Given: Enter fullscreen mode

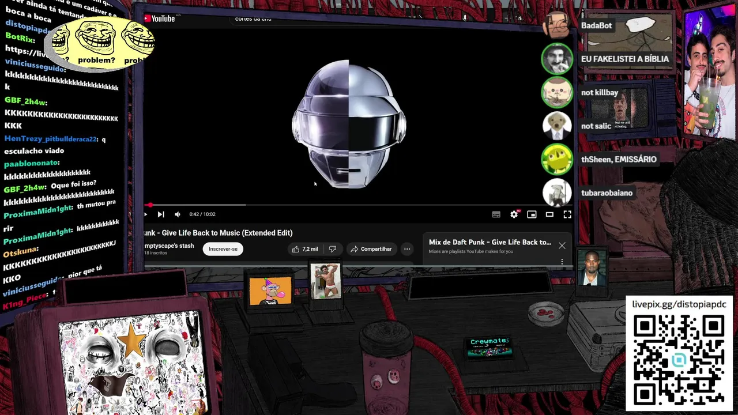Looking at the screenshot, I should coord(567,214).
